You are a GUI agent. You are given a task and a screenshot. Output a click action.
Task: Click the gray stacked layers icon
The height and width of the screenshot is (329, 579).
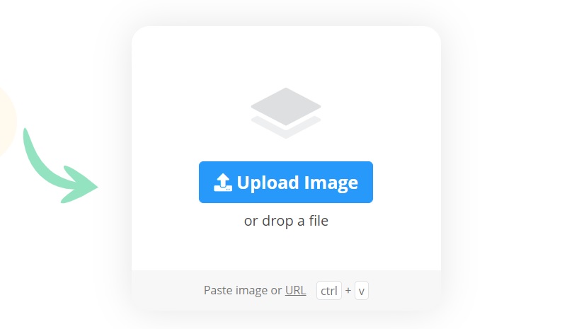click(286, 113)
